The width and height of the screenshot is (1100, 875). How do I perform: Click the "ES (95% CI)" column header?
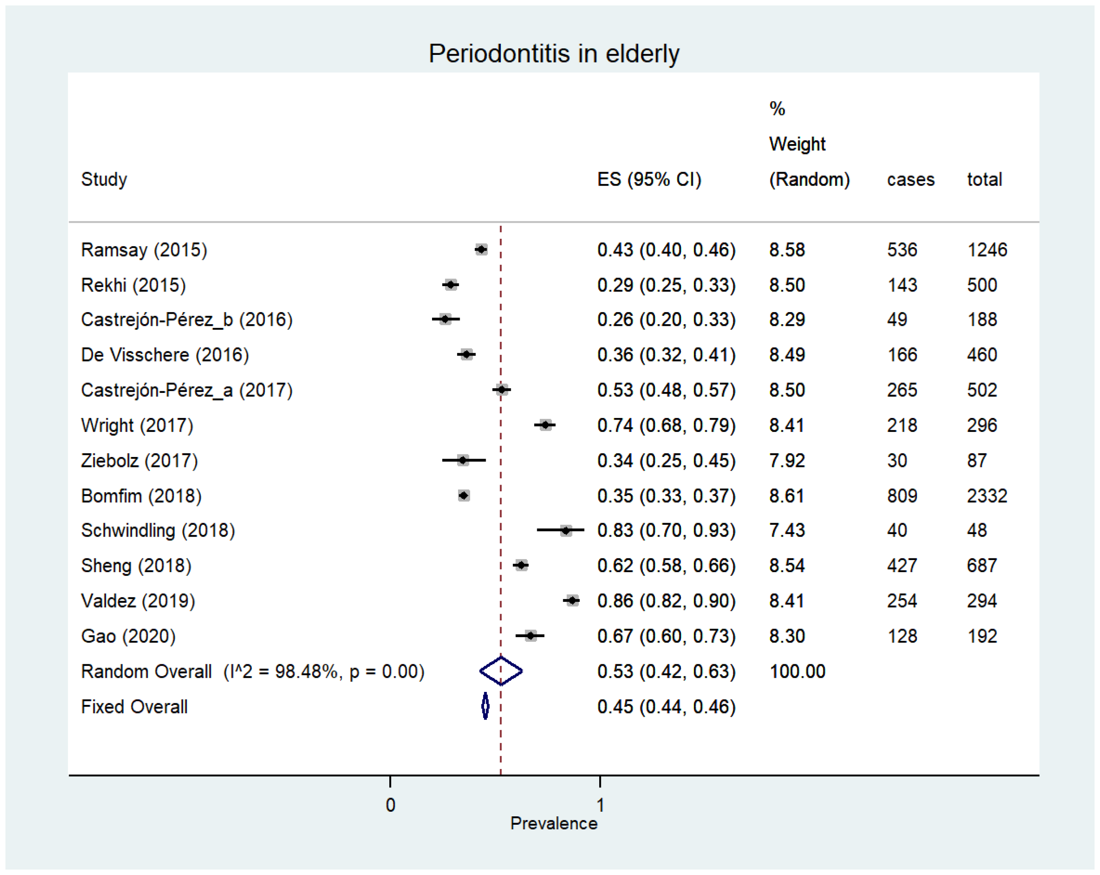click(x=649, y=180)
